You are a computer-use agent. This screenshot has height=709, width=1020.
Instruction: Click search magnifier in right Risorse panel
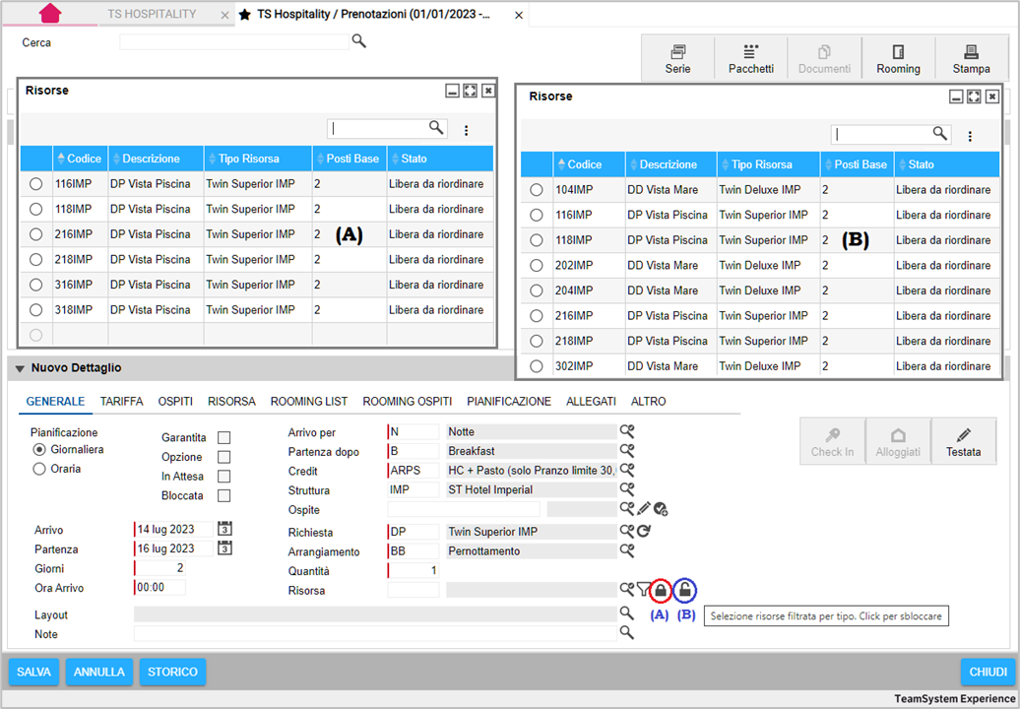[940, 133]
